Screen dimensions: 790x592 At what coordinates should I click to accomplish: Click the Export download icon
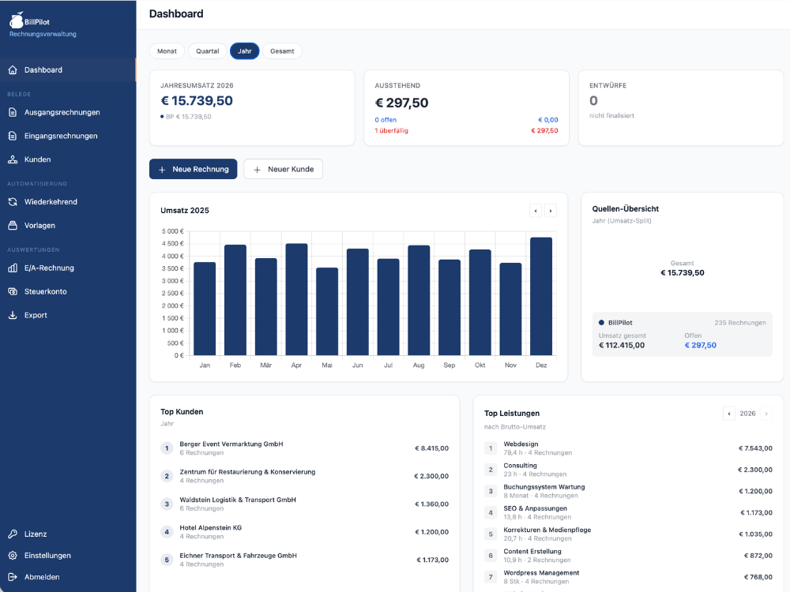pos(13,315)
